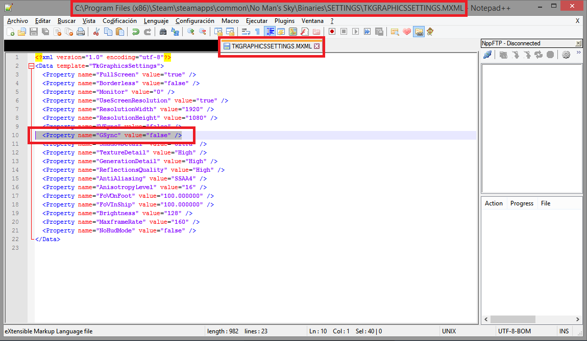Screen dimensions: 587x341
Task: Open the Configuración menu
Action: click(x=194, y=21)
